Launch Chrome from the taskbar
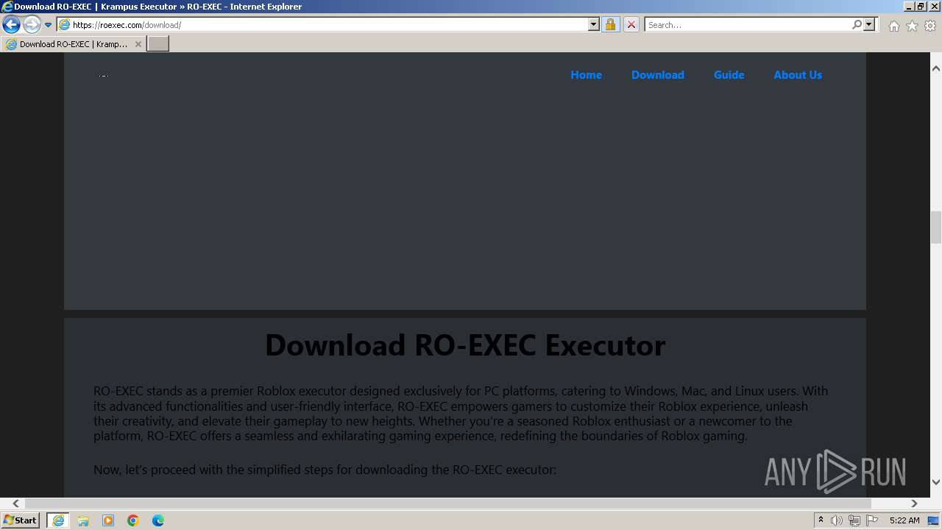The image size is (942, 530). point(133,520)
